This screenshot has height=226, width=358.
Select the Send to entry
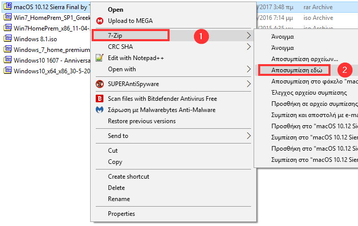pos(118,135)
